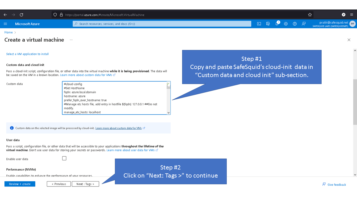
Task: Click the Custom data and cloud init heading
Action: pos(25,65)
